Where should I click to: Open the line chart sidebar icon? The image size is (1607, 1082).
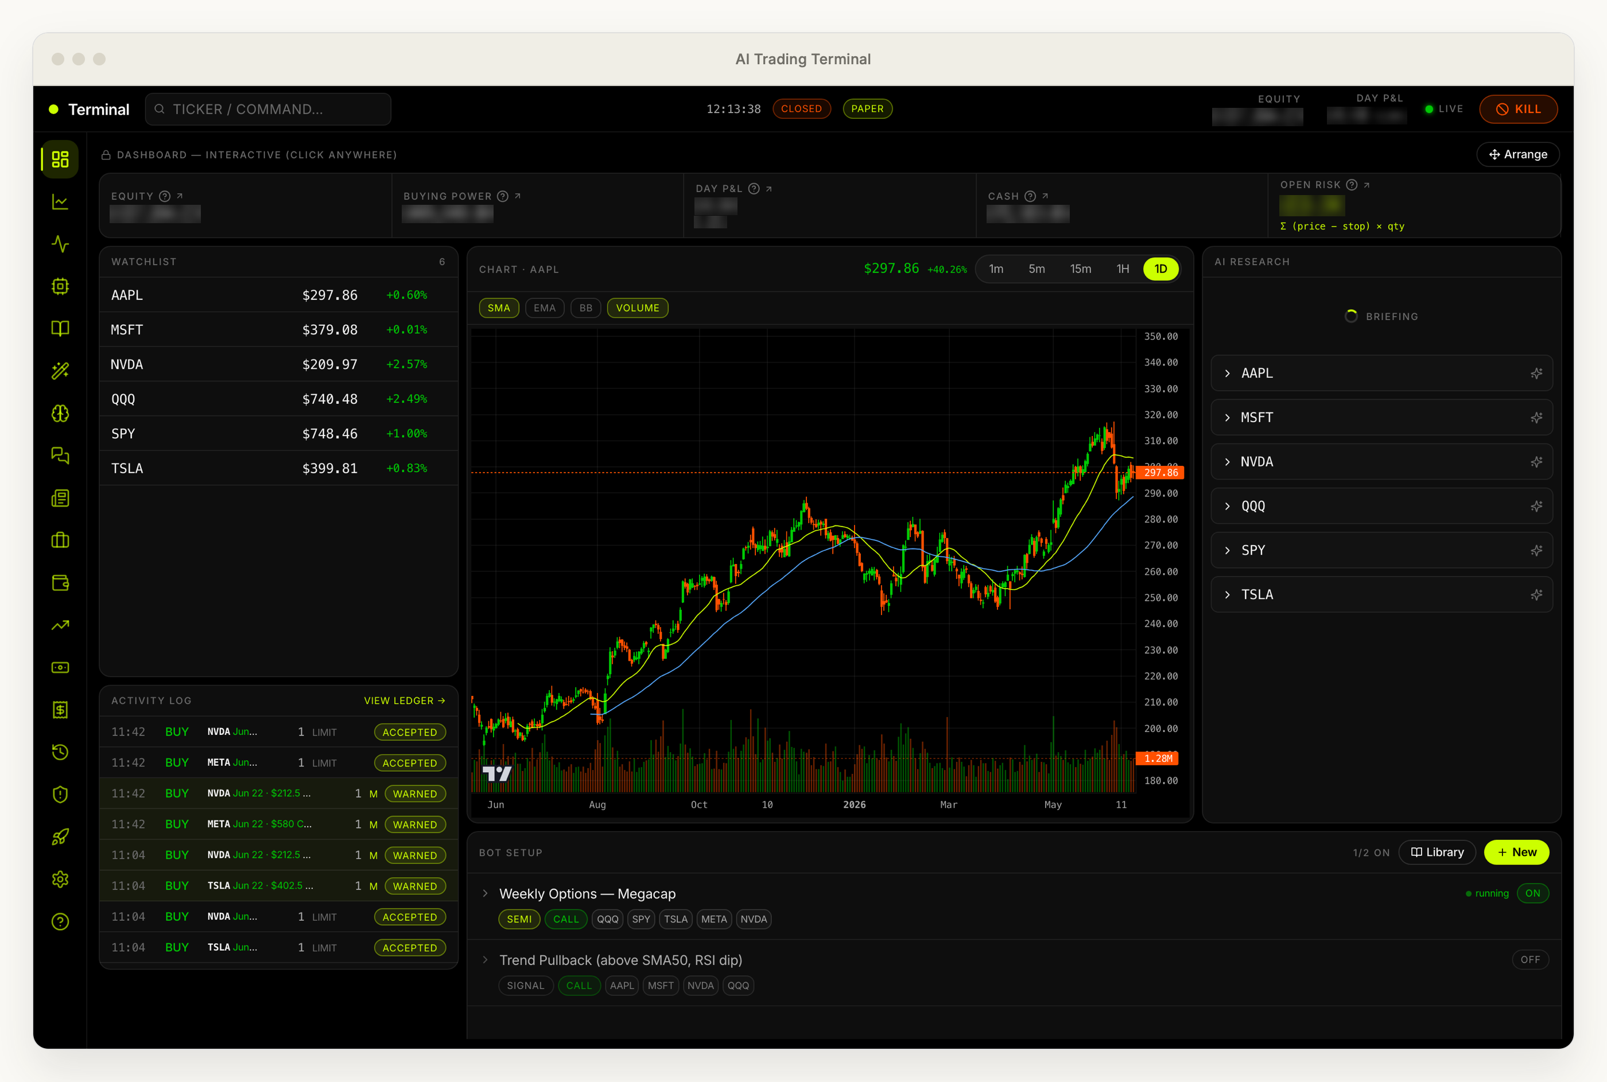(x=60, y=201)
